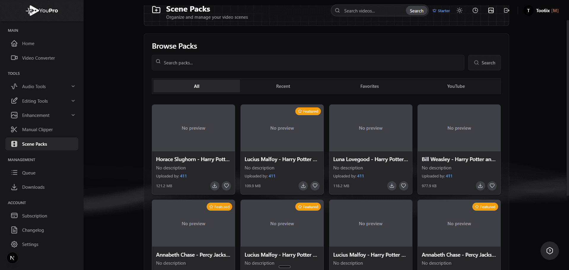
Task: Click the Settings gear icon
Action: click(14, 244)
